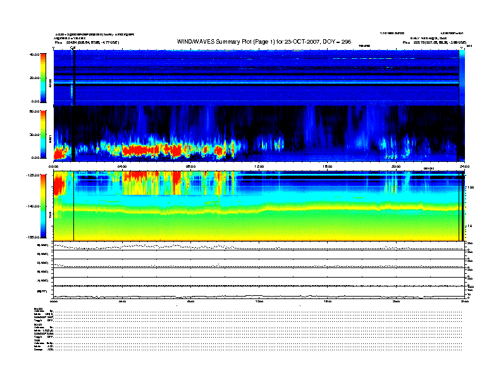
Task: Click 16:00 label under RAD1 spectrogram
Action: [328, 166]
